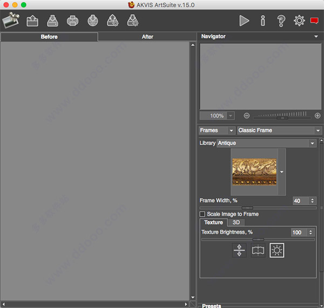The width and height of the screenshot is (324, 308).
Task: Open preferences with the gear icon
Action: click(299, 21)
